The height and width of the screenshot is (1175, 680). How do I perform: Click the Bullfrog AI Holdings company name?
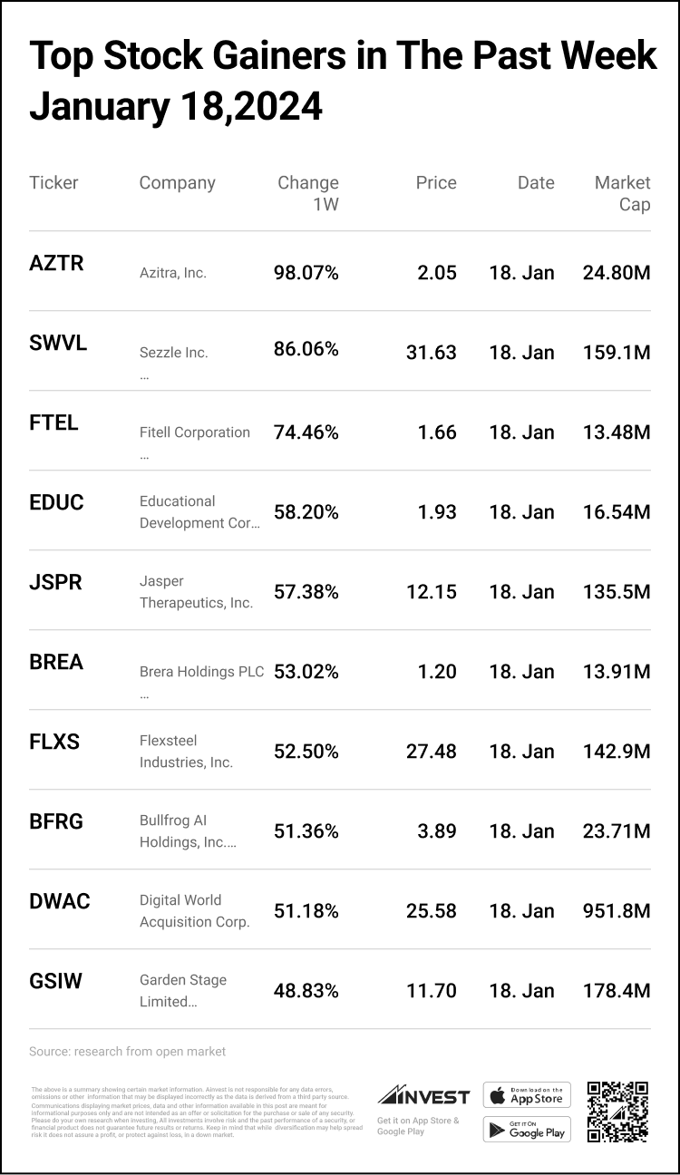pyautogui.click(x=188, y=831)
